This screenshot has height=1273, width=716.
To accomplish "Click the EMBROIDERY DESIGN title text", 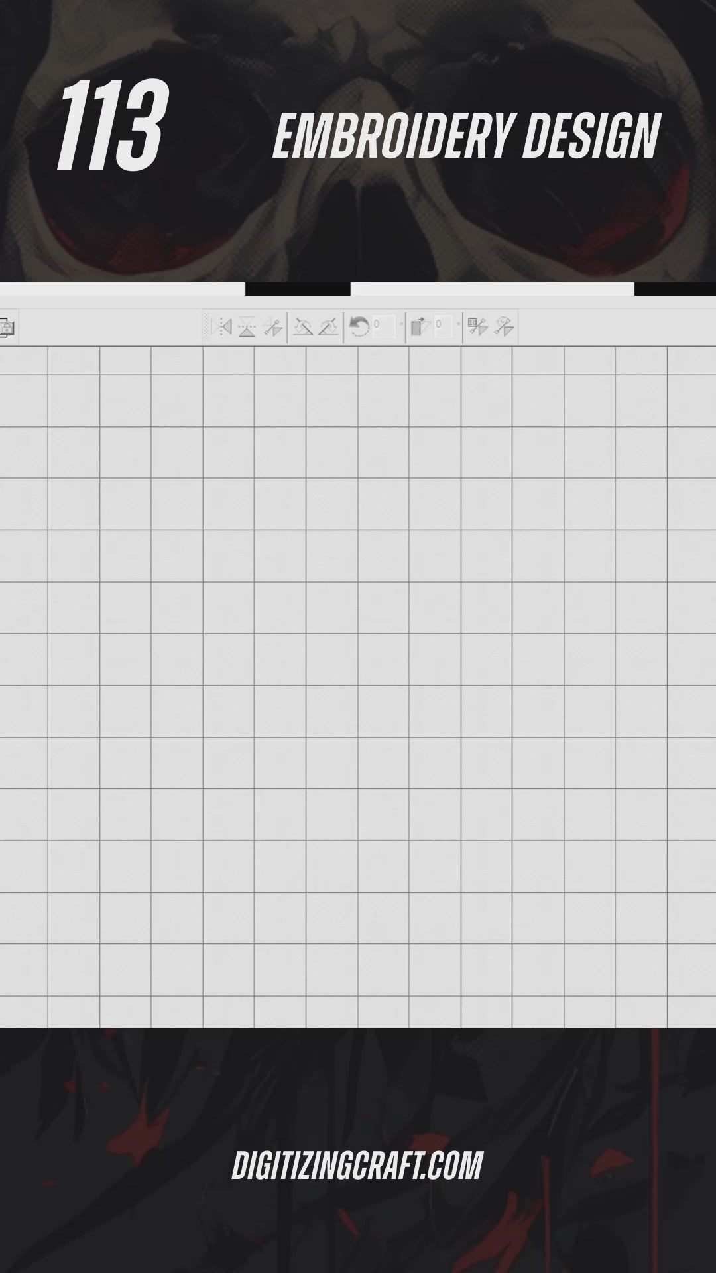I will pyautogui.click(x=467, y=137).
